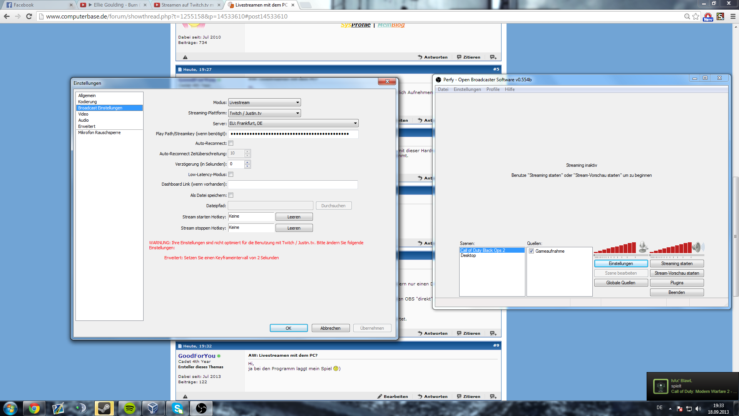Open the Modus dropdown
The image size is (739, 416).
[x=264, y=102]
